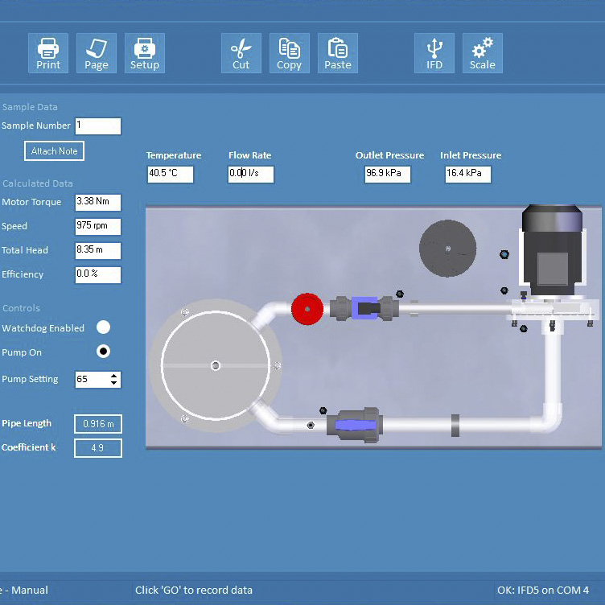Select the Coefficient k value box

tap(98, 448)
